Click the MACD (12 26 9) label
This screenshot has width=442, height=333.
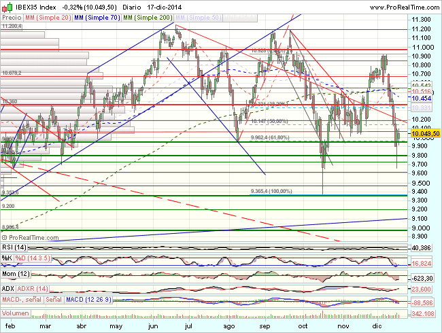click(x=89, y=300)
